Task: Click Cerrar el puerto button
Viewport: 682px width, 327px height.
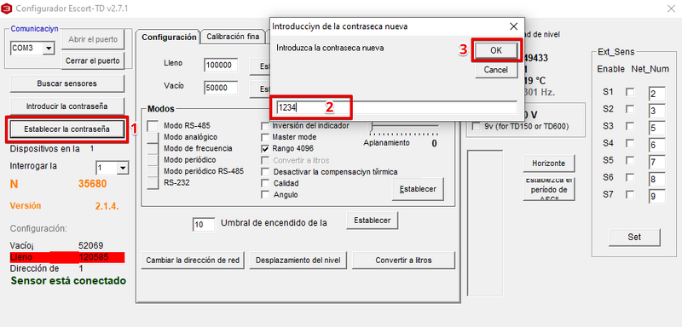Action: (x=93, y=60)
